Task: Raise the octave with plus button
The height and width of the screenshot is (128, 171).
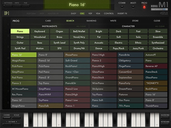Action: [x=16, y=124]
